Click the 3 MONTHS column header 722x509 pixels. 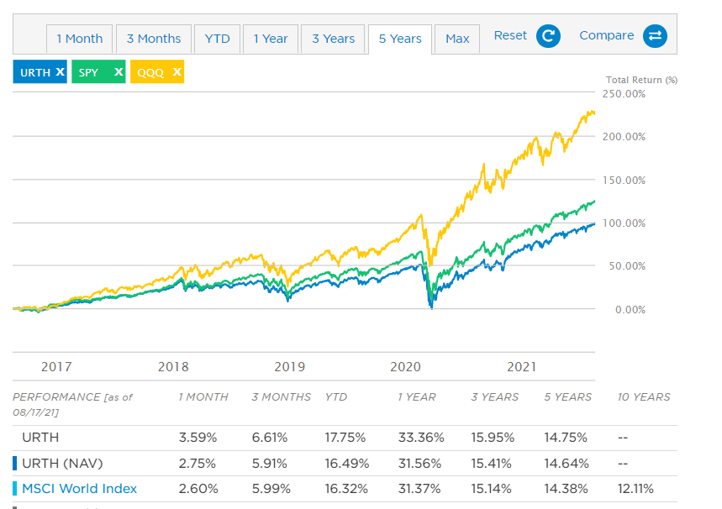[x=282, y=396]
